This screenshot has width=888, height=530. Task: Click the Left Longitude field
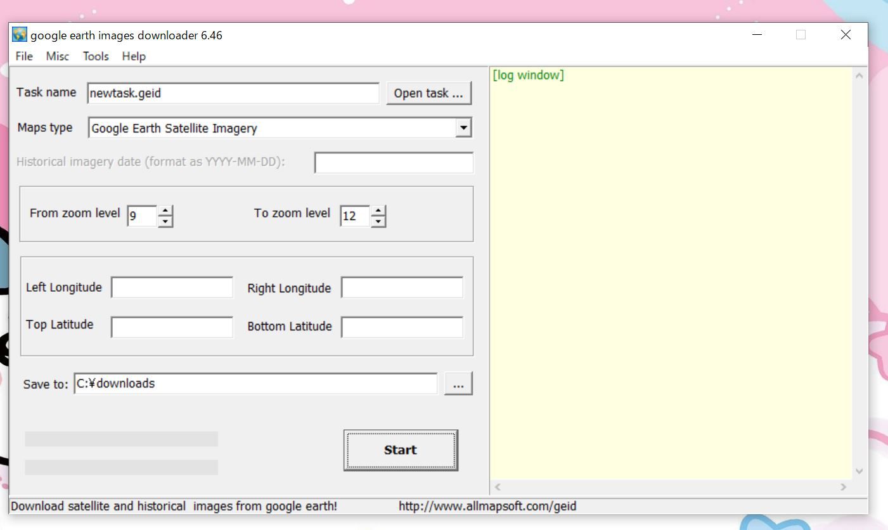click(172, 287)
